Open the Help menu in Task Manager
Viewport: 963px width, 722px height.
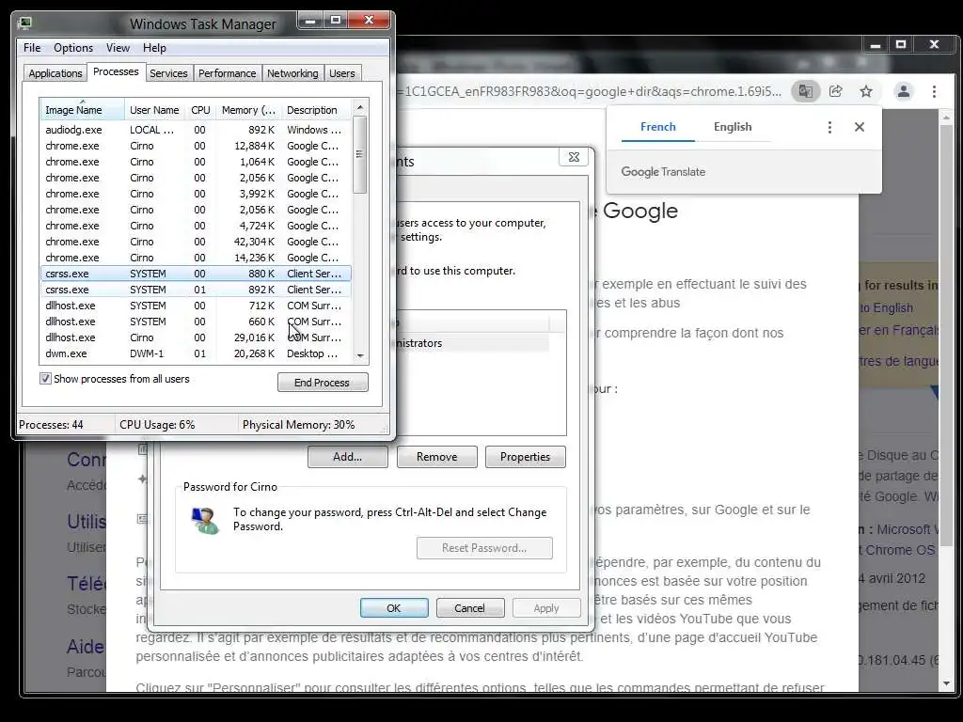154,48
